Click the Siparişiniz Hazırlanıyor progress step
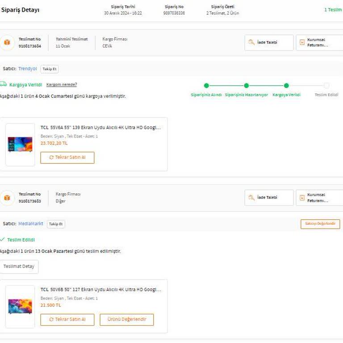The height and width of the screenshot is (343, 343). click(247, 95)
